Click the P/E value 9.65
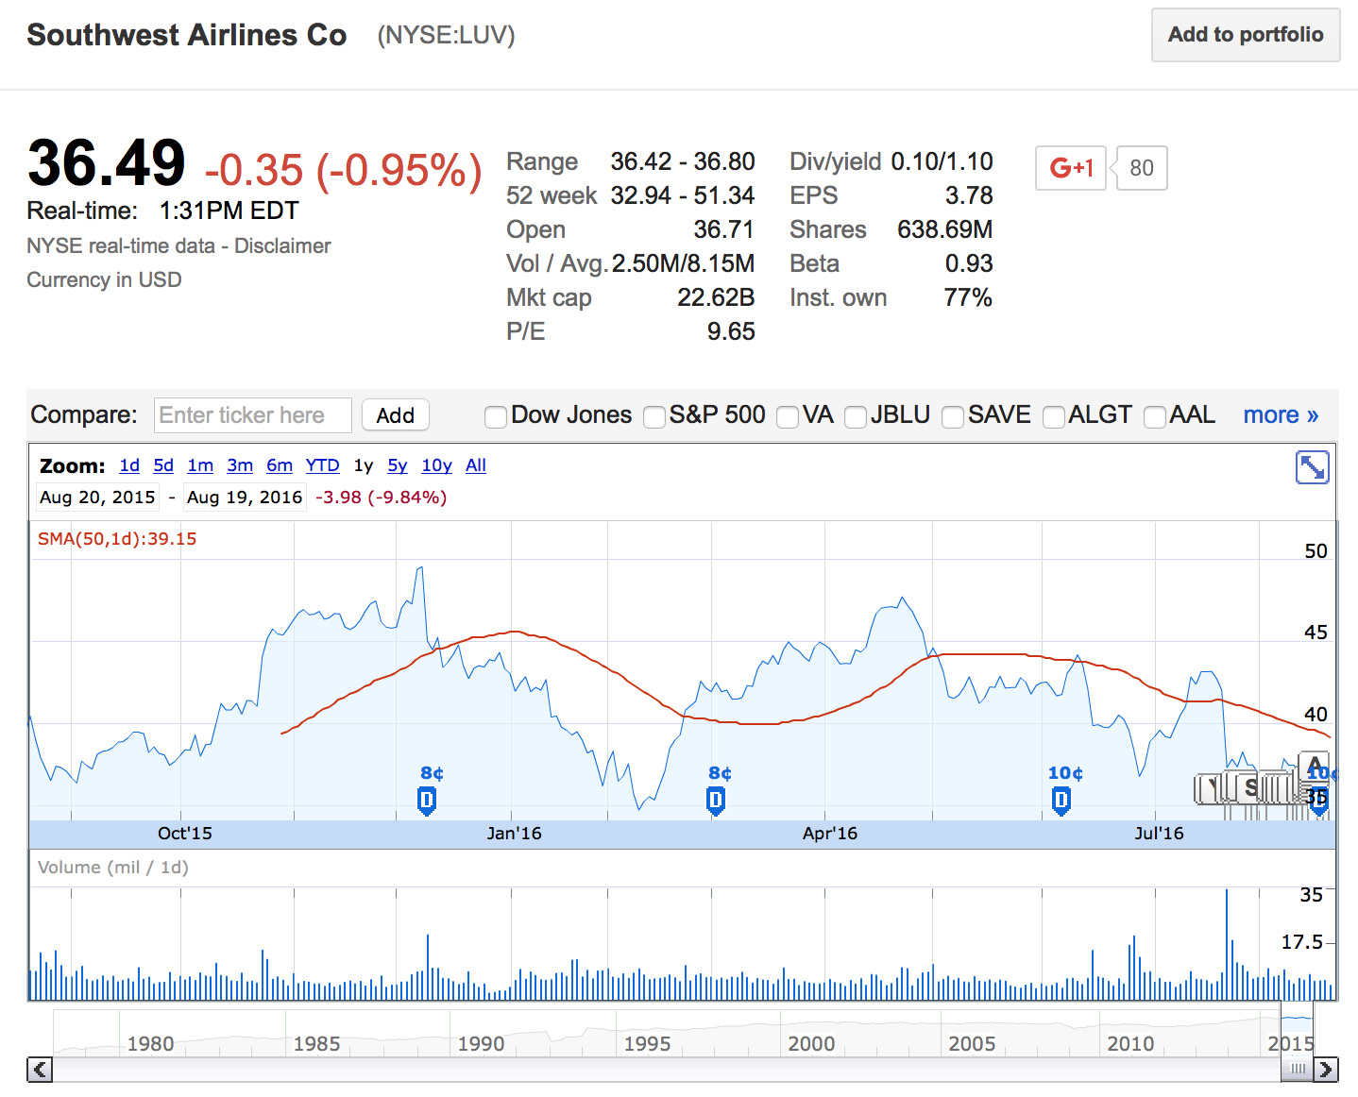The image size is (1358, 1097). (x=731, y=331)
